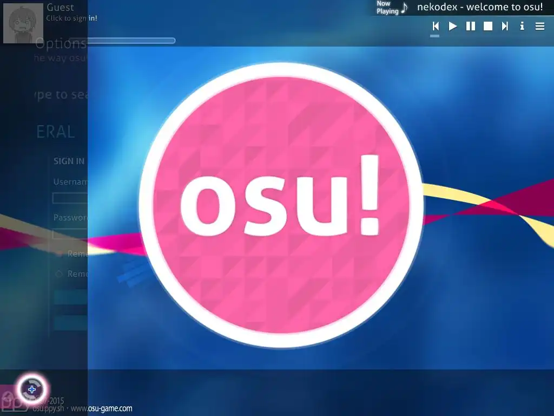554x416 pixels.
Task: Click the osu.ppy.sh text
Action: click(x=49, y=409)
